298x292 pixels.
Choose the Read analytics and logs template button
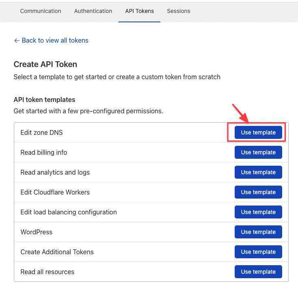pos(258,172)
